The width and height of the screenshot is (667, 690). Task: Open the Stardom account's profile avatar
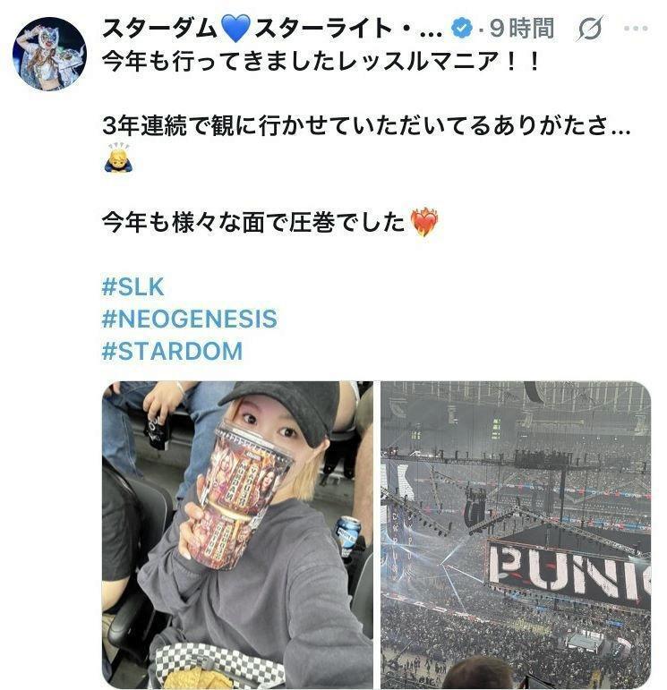pyautogui.click(x=50, y=54)
